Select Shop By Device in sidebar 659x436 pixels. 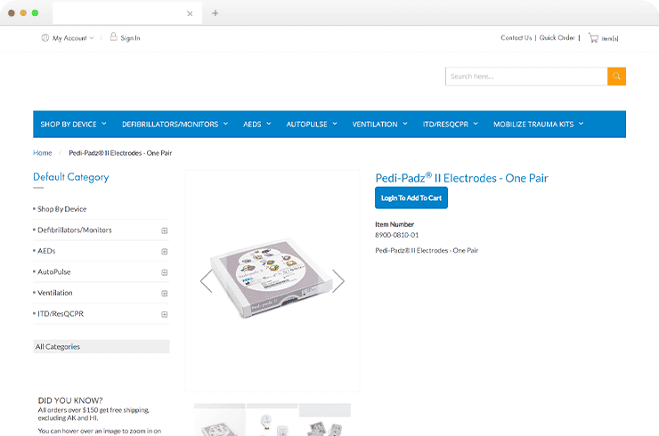coord(61,209)
